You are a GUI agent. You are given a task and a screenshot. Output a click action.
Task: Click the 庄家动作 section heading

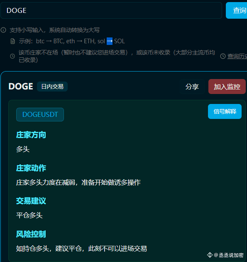coord(31,168)
